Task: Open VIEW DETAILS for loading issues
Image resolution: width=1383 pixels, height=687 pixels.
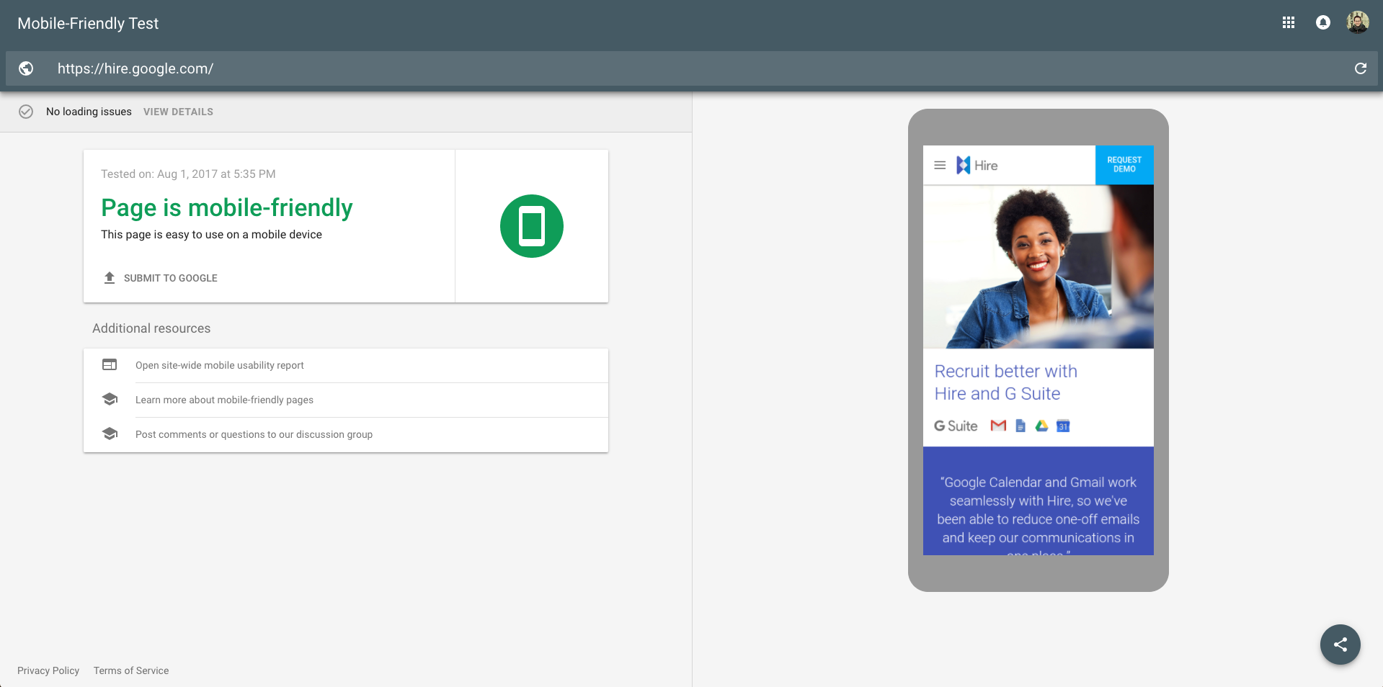Action: (x=178, y=112)
